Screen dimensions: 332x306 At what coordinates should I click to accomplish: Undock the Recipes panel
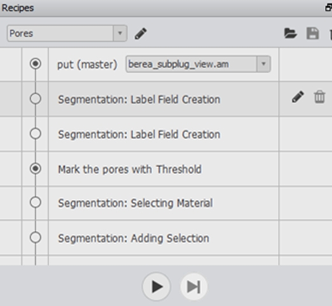coord(329,8)
